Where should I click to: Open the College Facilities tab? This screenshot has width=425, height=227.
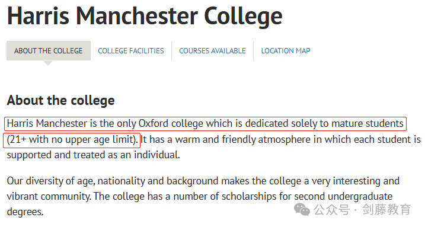click(x=131, y=50)
